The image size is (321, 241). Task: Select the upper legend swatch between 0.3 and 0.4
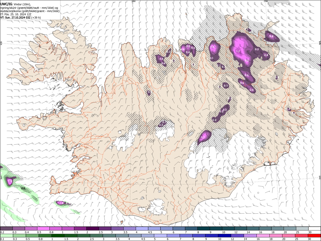click(x=19, y=229)
